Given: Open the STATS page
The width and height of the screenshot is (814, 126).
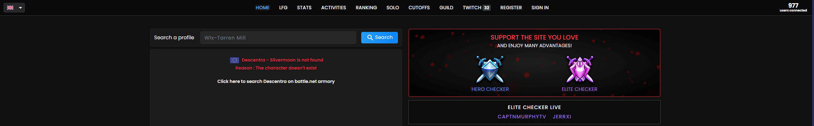Looking at the screenshot, I should click(x=304, y=8).
